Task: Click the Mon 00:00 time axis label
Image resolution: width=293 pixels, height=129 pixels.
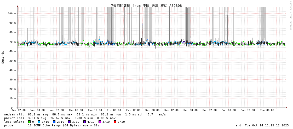Action: (x=229, y=110)
